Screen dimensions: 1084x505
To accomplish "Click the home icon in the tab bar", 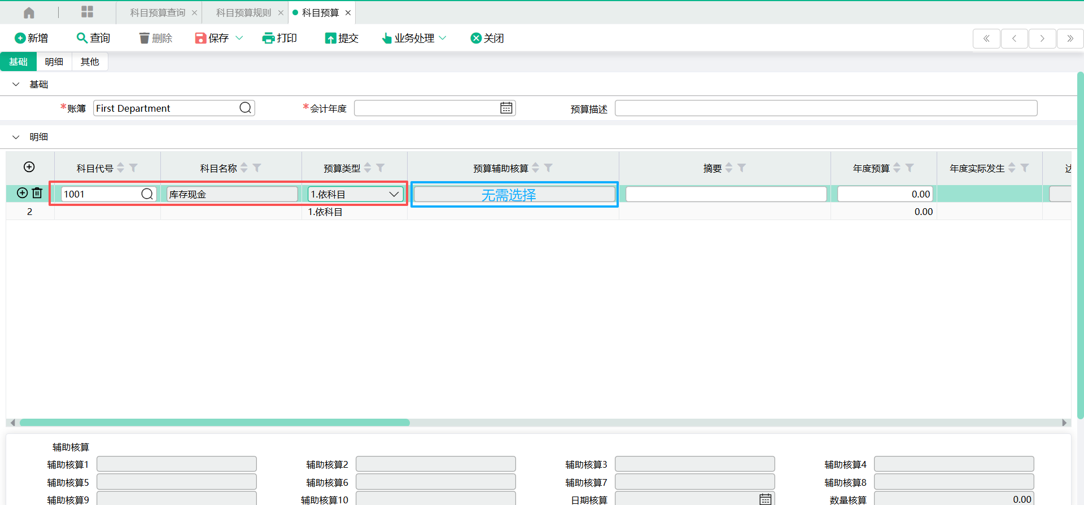I will pyautogui.click(x=29, y=12).
